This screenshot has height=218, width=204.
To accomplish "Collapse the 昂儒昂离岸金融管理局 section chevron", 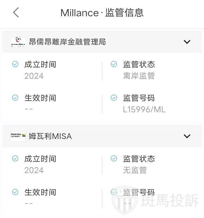I will click(x=187, y=42).
